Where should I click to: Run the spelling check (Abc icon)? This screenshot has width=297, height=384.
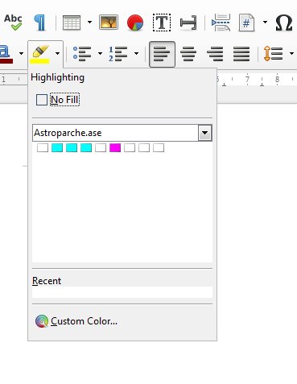[x=13, y=23]
